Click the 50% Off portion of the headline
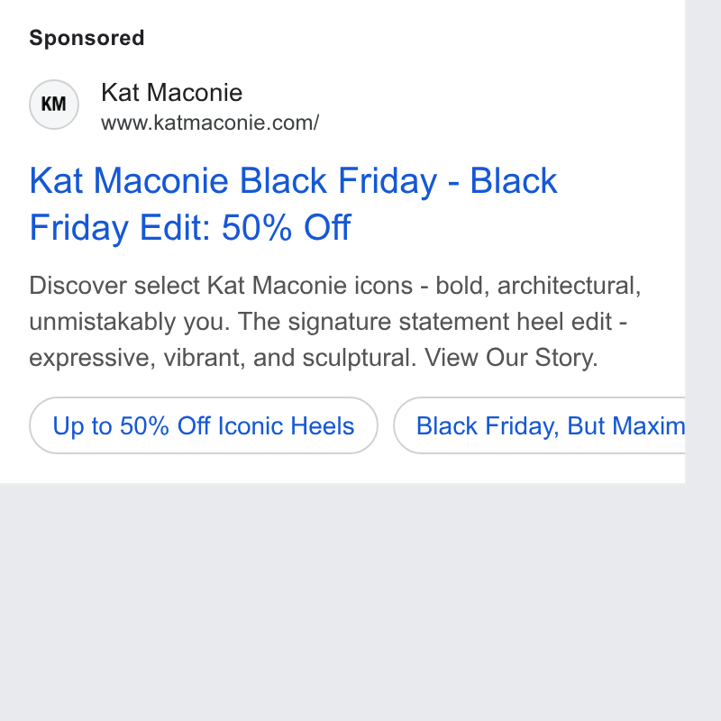 [287, 227]
